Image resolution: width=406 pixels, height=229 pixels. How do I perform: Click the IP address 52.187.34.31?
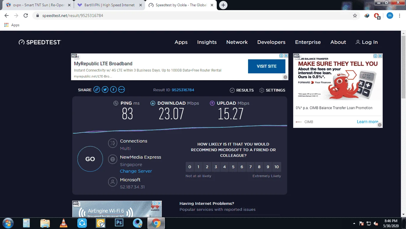point(132,187)
